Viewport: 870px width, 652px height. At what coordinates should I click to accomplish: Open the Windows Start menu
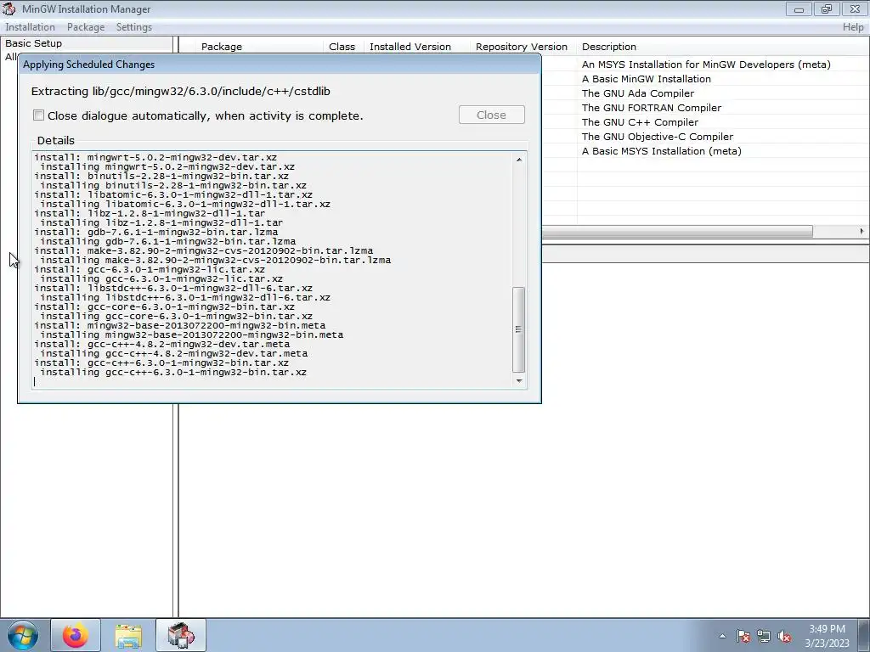point(23,635)
